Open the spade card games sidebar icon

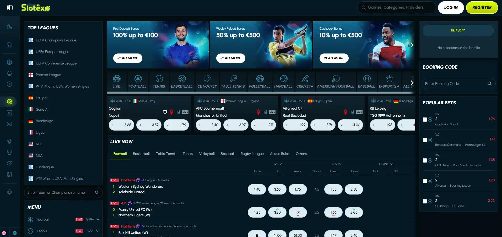(x=9, y=73)
